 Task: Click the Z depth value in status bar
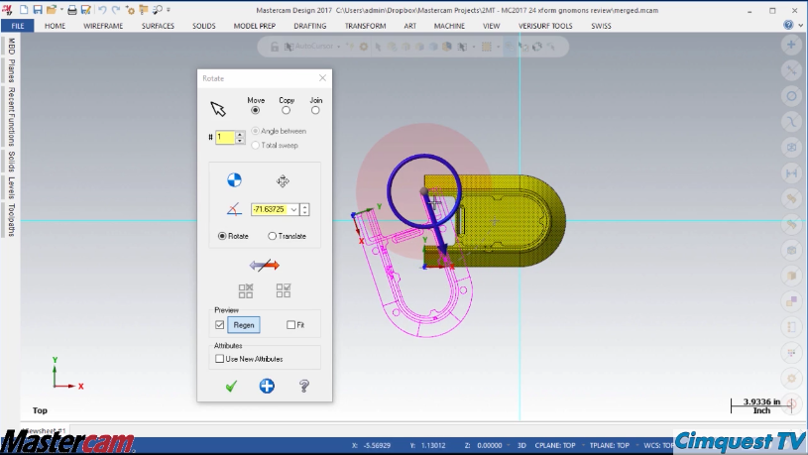coord(490,445)
